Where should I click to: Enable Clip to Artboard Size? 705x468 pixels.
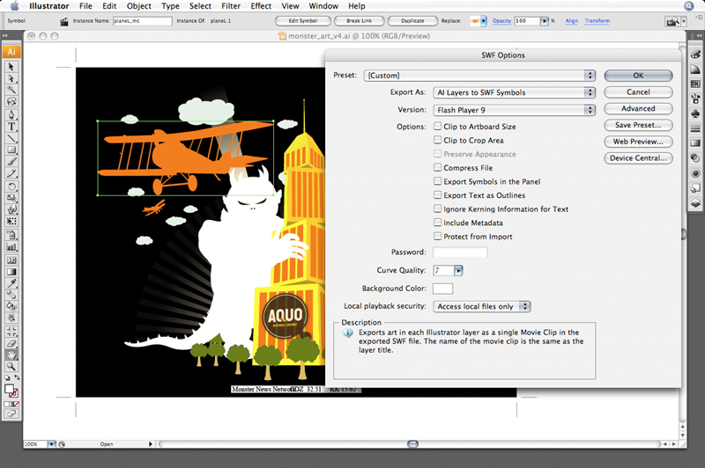click(x=438, y=127)
